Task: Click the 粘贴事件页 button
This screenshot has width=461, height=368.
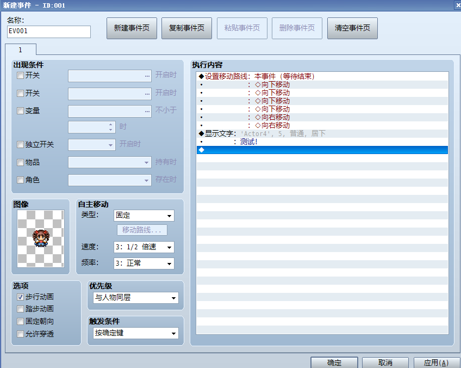Action: pyautogui.click(x=242, y=28)
